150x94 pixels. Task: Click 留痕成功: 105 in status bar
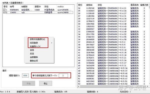tap(61, 92)
